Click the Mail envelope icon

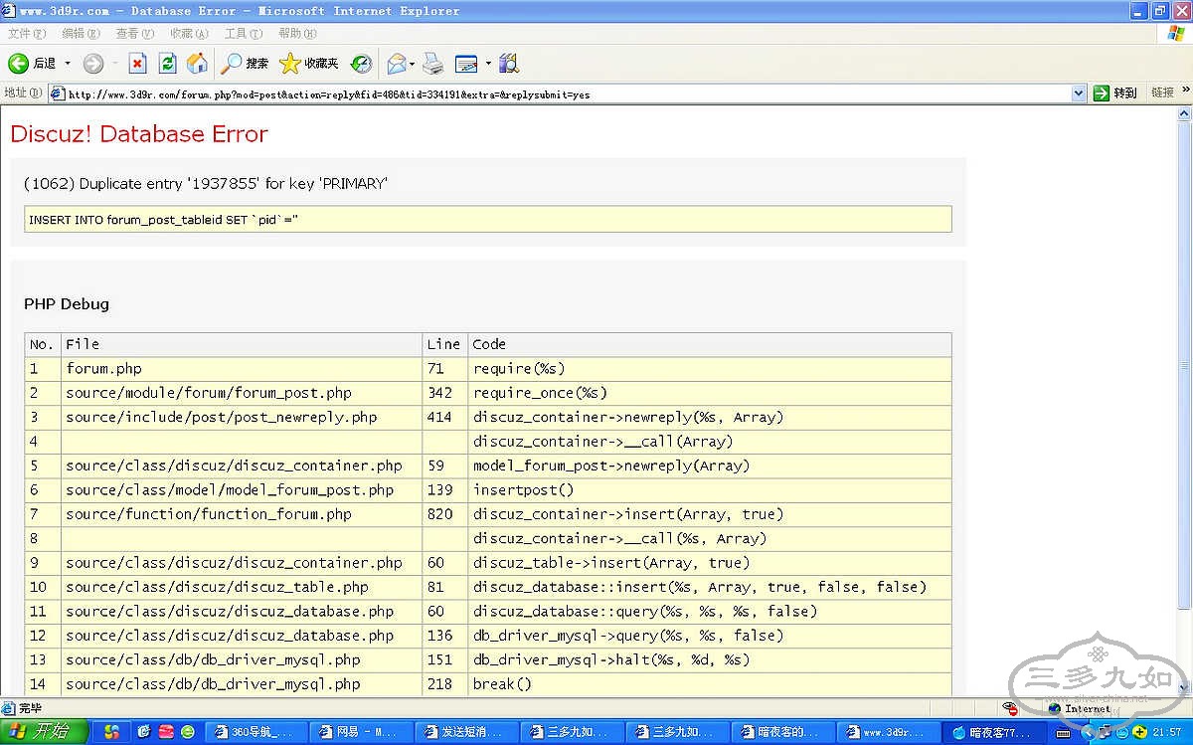[x=397, y=64]
